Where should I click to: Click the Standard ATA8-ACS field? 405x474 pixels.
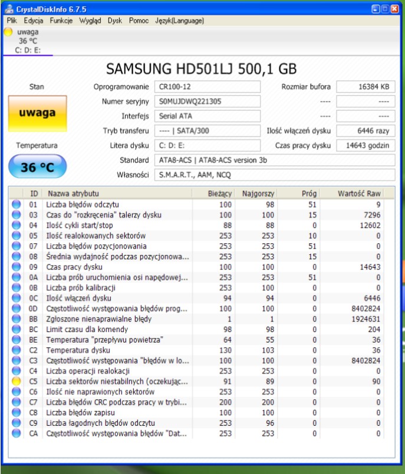(275, 160)
